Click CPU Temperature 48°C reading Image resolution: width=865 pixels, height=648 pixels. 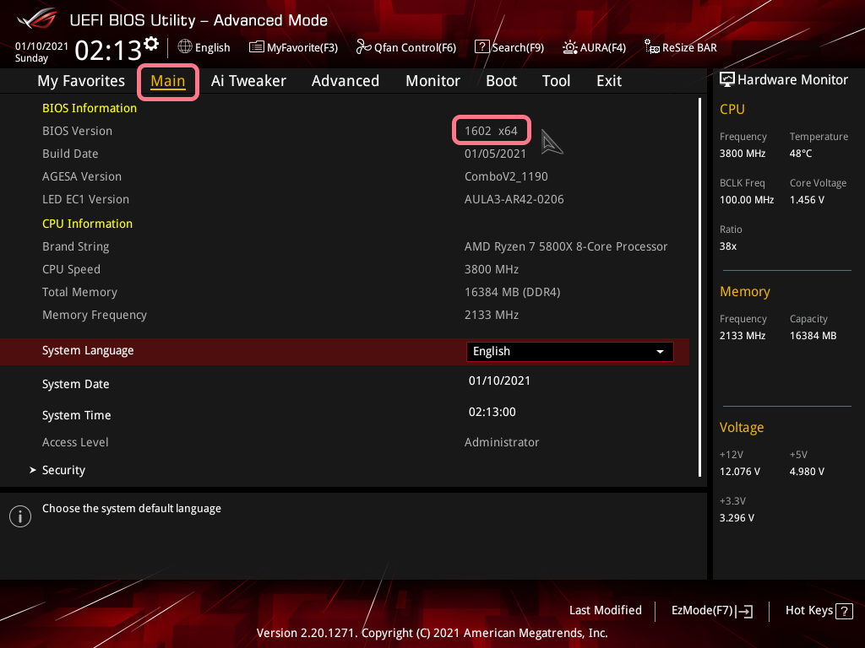801,154
